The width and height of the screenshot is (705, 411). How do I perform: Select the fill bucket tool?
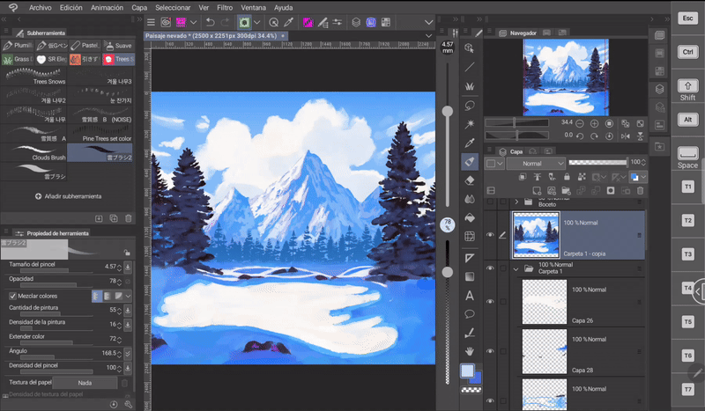pos(470,218)
